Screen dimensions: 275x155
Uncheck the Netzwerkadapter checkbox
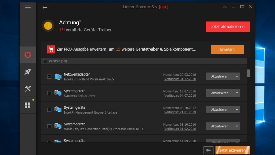pyautogui.click(x=49, y=76)
